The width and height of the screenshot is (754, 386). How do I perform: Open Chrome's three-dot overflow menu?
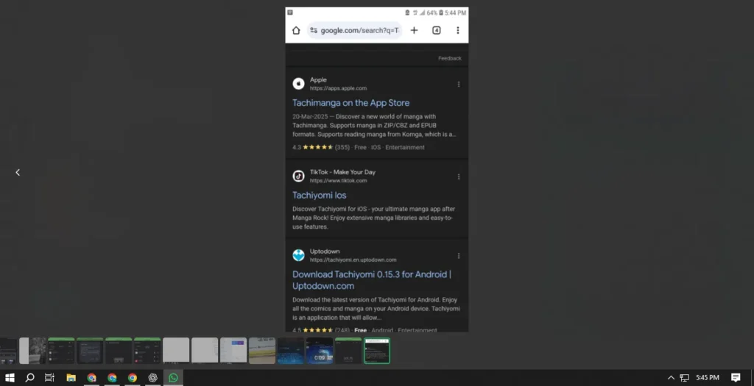point(457,31)
